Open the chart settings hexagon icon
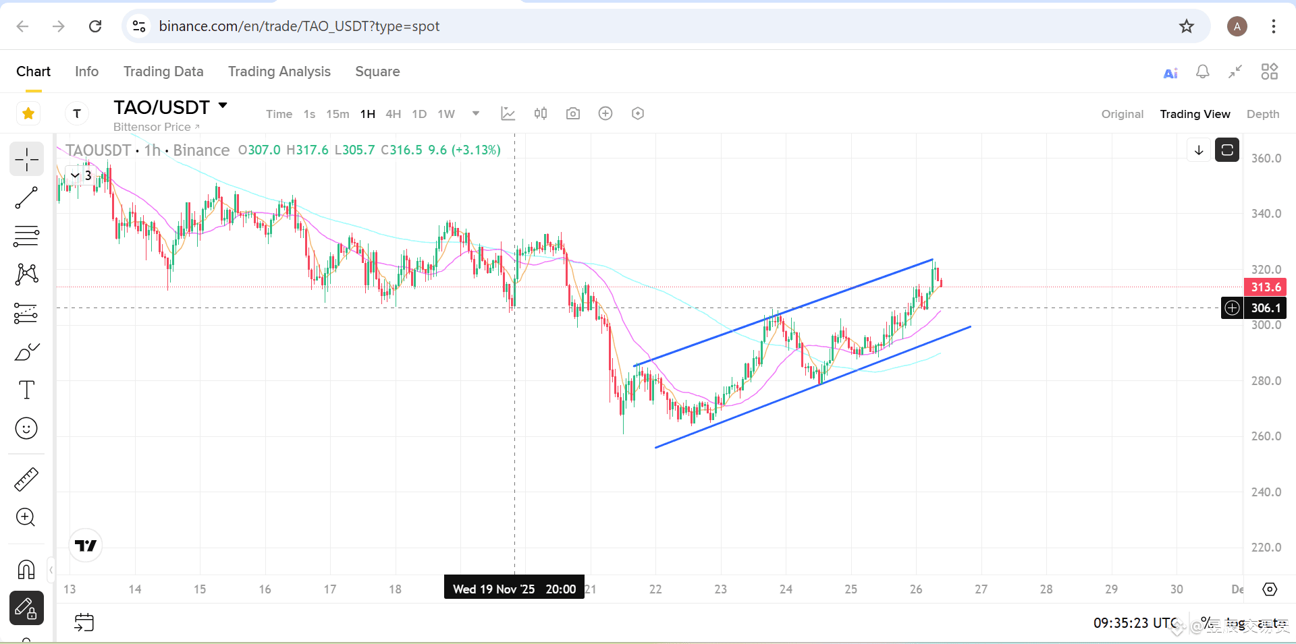The width and height of the screenshot is (1296, 644). click(x=638, y=113)
